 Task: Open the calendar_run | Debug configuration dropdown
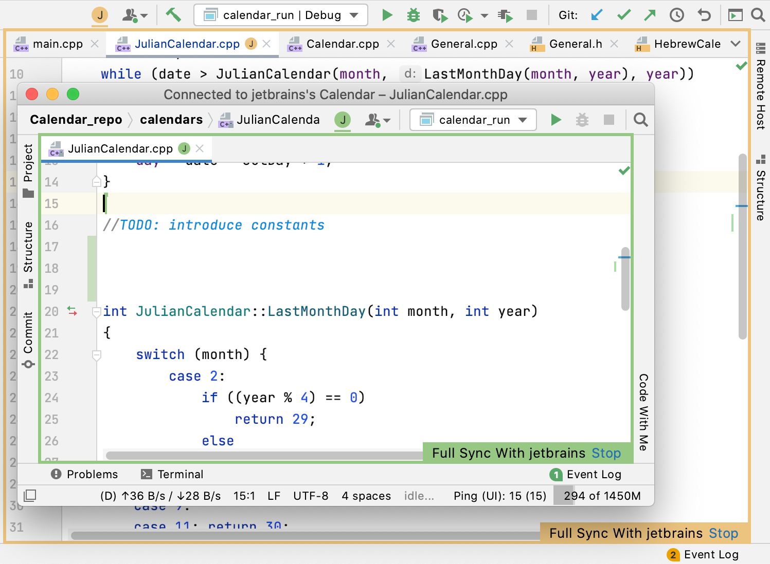tap(281, 15)
